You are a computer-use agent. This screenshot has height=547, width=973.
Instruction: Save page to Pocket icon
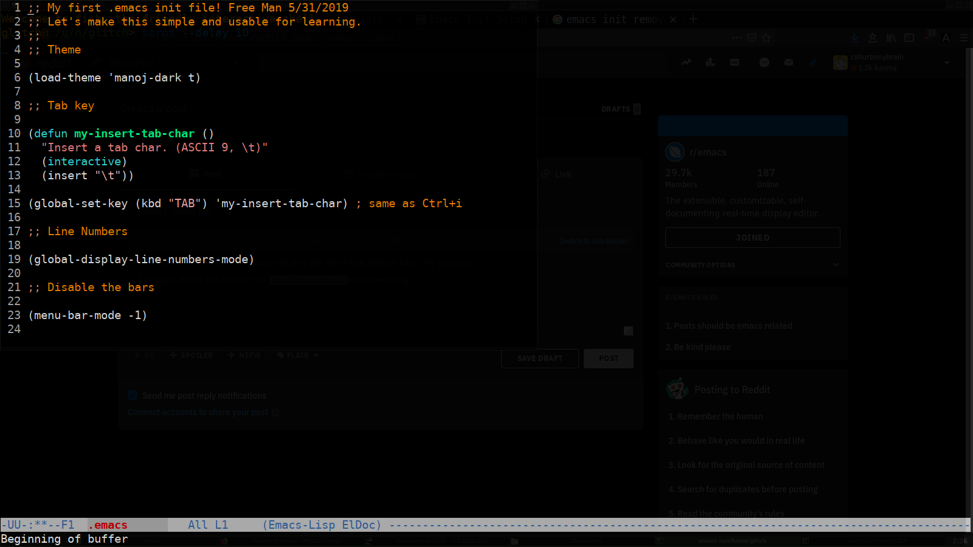click(752, 38)
